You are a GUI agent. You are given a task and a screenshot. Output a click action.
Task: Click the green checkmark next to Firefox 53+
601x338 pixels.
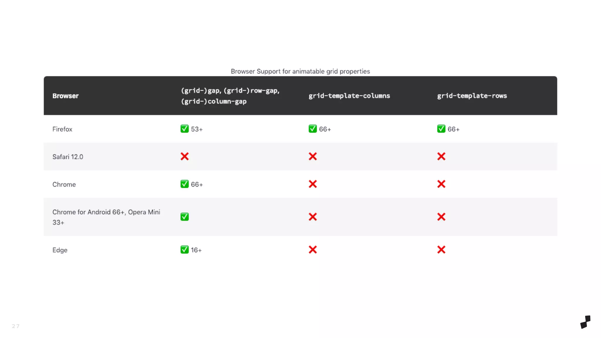(x=184, y=129)
